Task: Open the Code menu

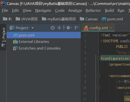Action: pos(60,11)
